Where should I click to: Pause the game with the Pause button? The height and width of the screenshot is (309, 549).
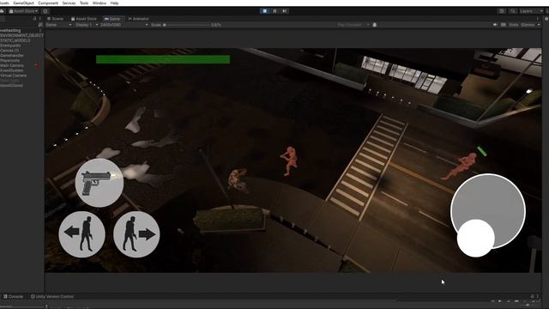tap(274, 11)
